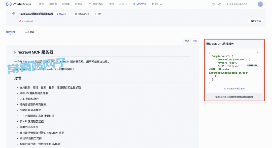Image resolution: width=272 pixels, height=148 pixels.
Task: Click the 147 view count badge
Action: (x=98, y=14)
